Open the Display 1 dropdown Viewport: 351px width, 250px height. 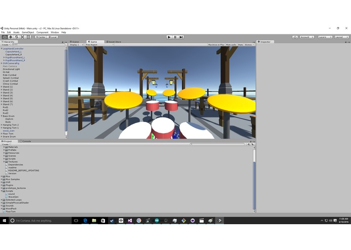(76, 45)
